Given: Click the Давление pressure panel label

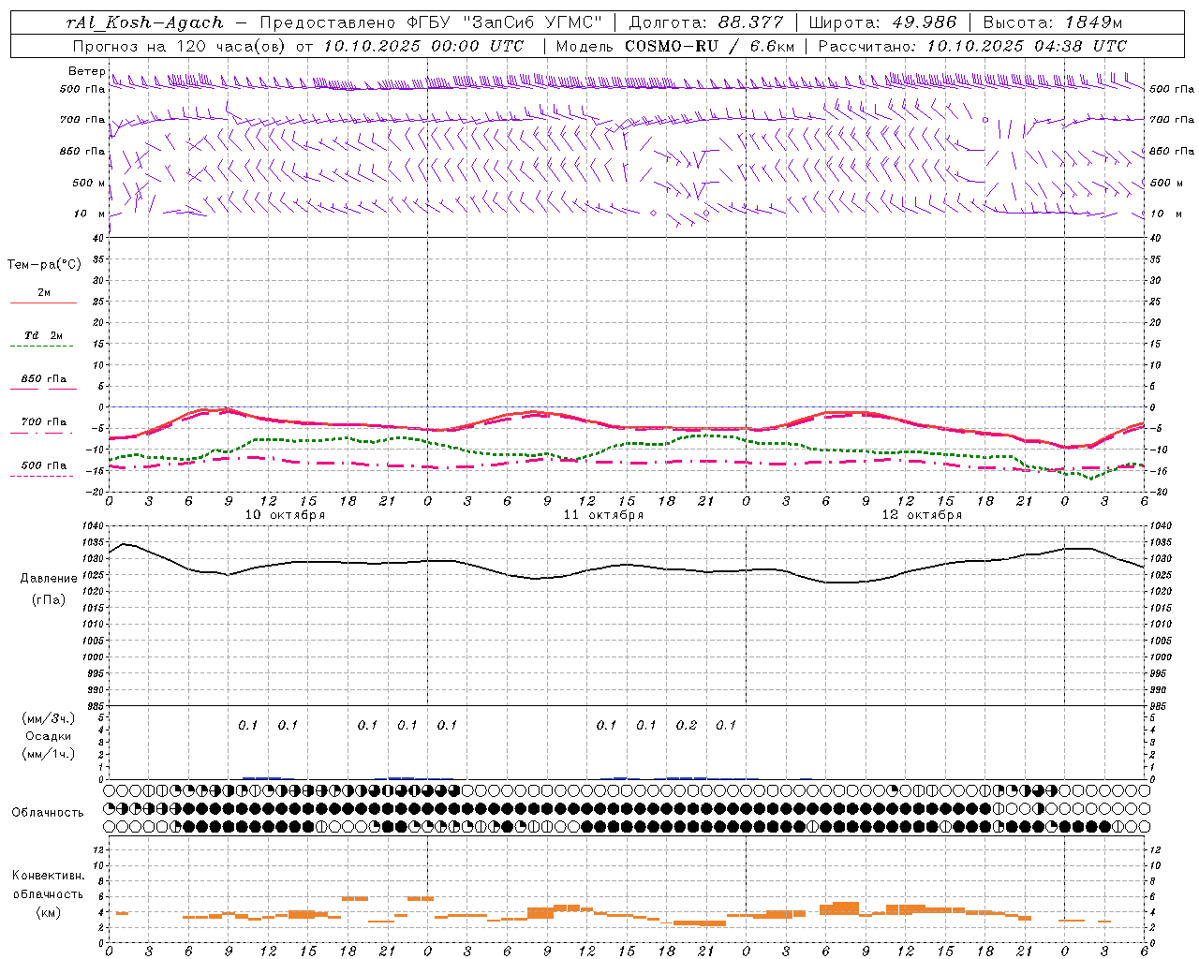Looking at the screenshot, I should point(49,579).
